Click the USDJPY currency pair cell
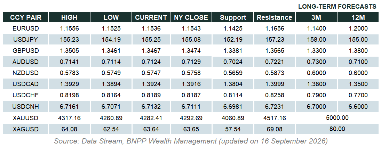Image resolution: width=381 pixels, height=147 pixels. tap(26, 39)
